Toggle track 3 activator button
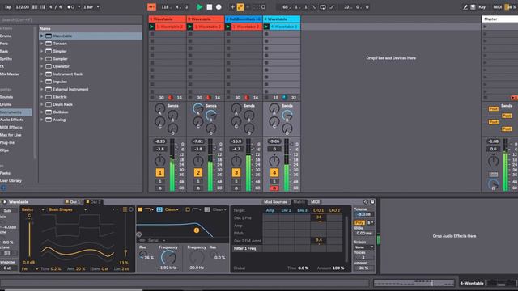Viewport: 518px width, 291px height. 236,172
